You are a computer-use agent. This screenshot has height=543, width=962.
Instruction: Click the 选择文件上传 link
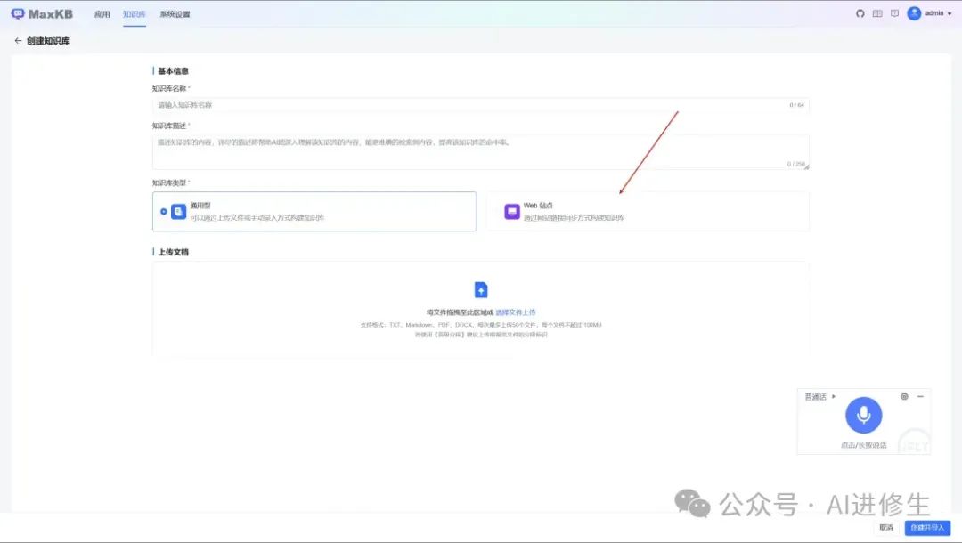point(516,312)
